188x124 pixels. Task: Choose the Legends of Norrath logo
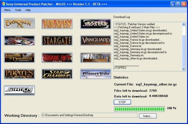coord(19,58)
